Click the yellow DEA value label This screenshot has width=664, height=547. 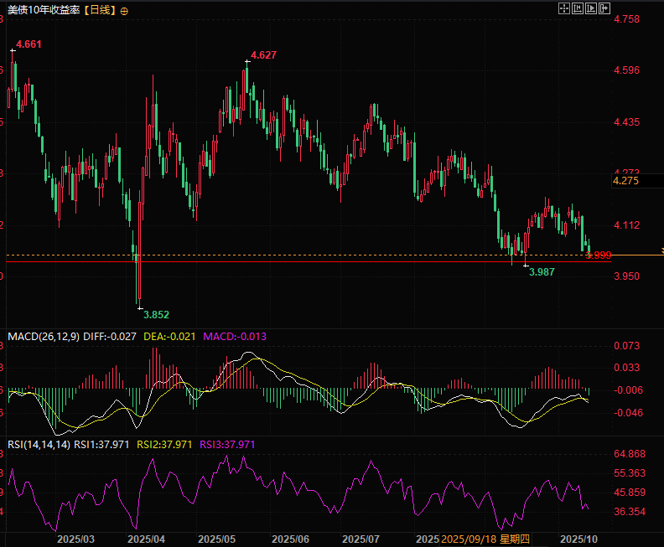(170, 336)
